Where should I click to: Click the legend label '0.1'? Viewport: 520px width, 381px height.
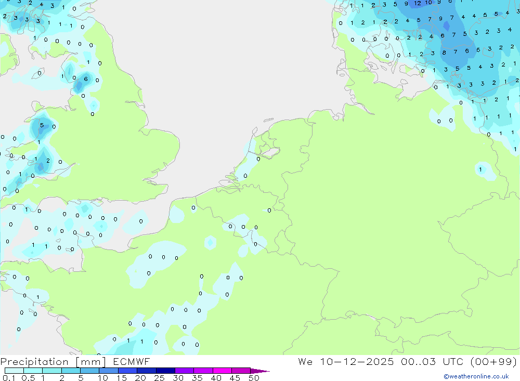point(9,378)
